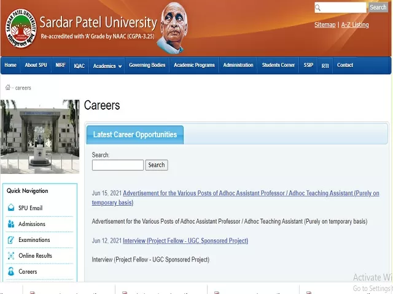Click the Online Results icon

(11, 255)
